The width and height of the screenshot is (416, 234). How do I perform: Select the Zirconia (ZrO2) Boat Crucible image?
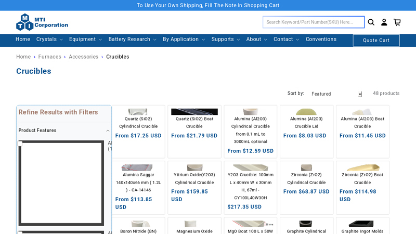click(362, 168)
